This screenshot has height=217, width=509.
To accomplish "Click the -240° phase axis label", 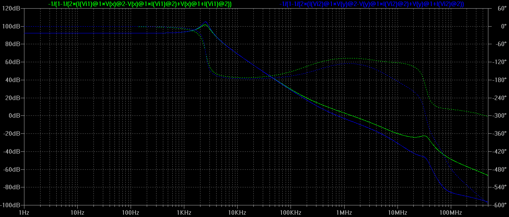I will (x=499, y=98).
